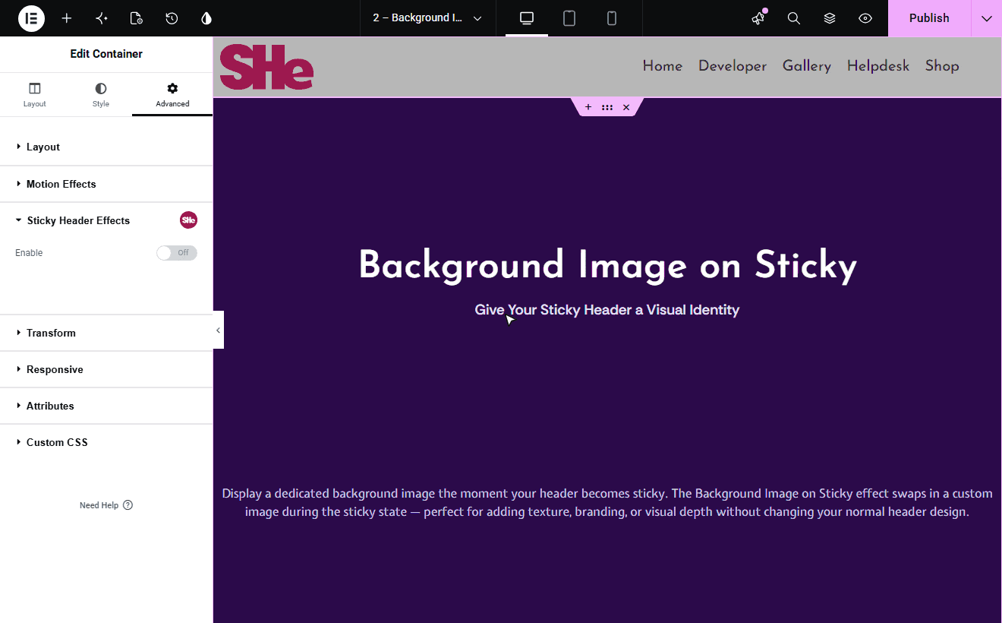Add a container with the plus handle icon

tap(588, 107)
